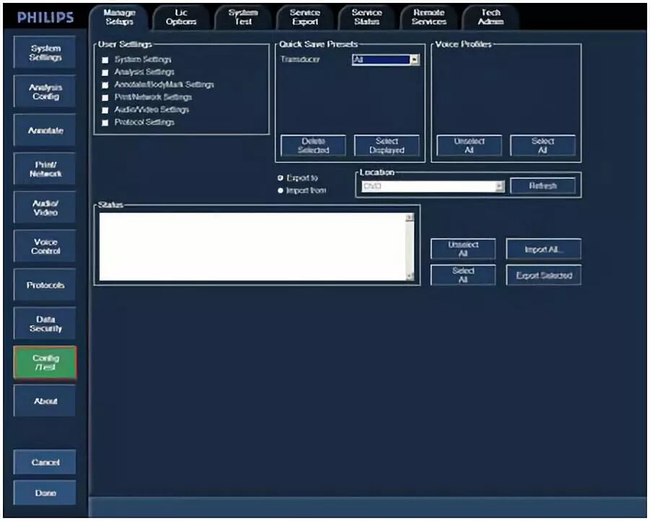Screen dimensions: 650x521
Task: Go to the Voice Control section
Action: coord(45,246)
